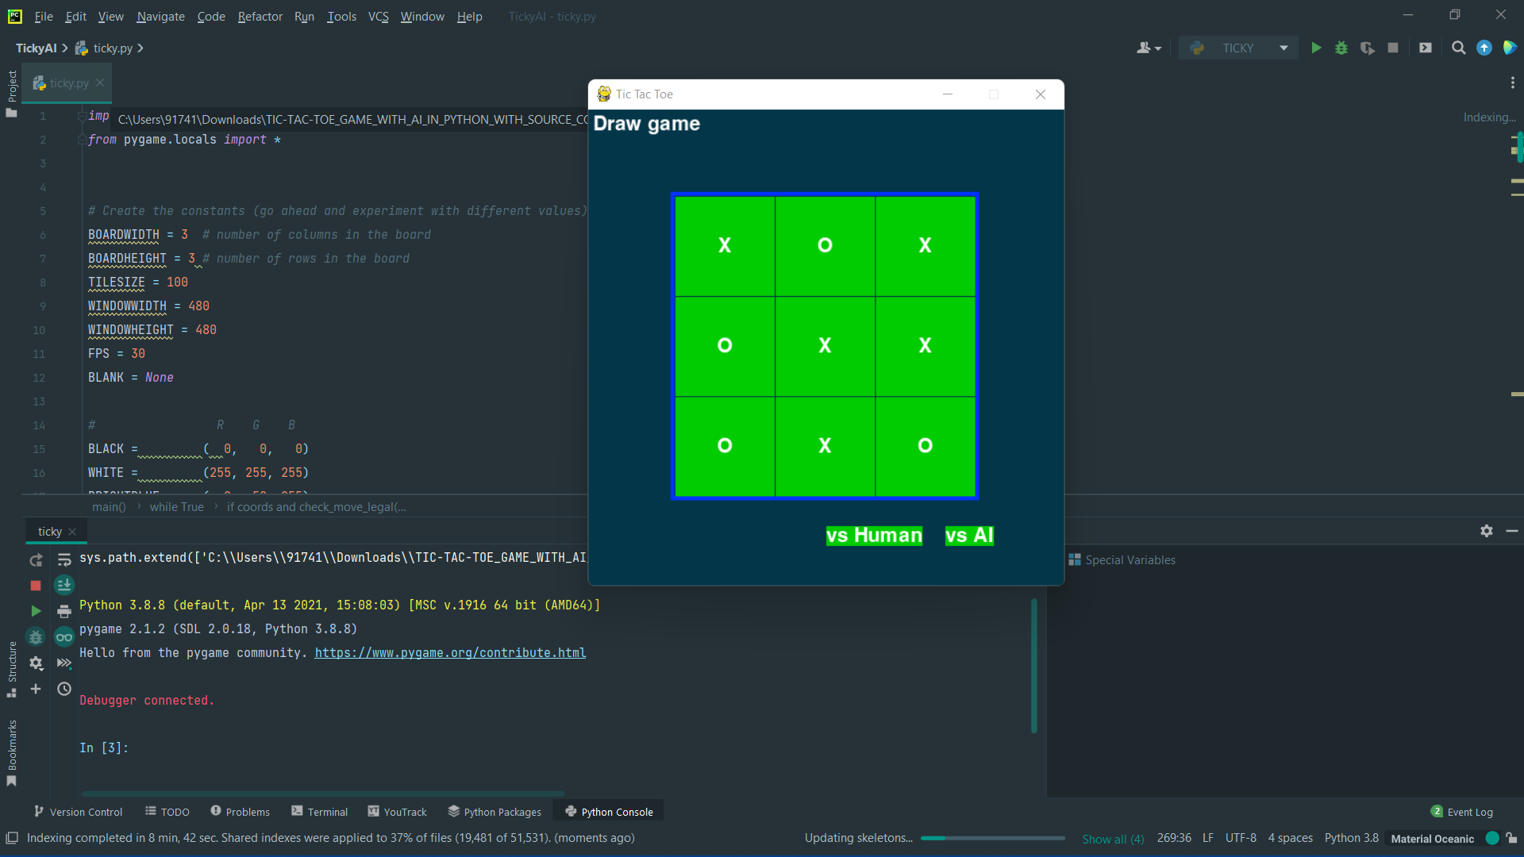The width and height of the screenshot is (1524, 857).
Task: Open the Refactor menu
Action: pos(260,16)
